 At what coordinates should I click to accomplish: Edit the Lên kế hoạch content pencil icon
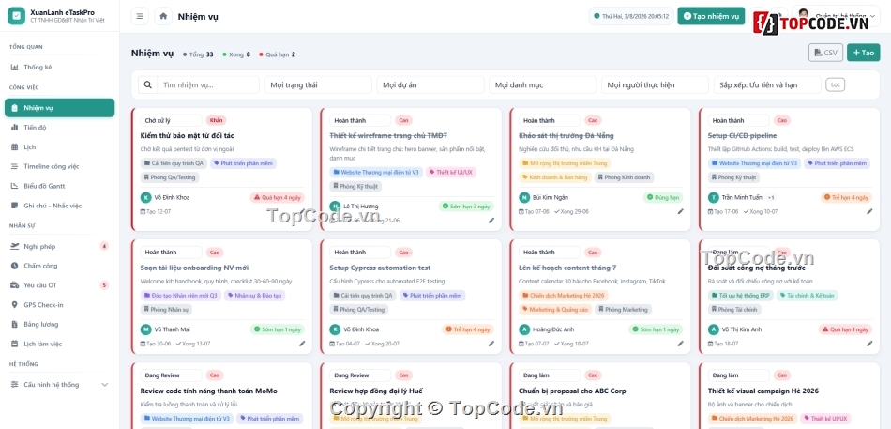point(681,343)
